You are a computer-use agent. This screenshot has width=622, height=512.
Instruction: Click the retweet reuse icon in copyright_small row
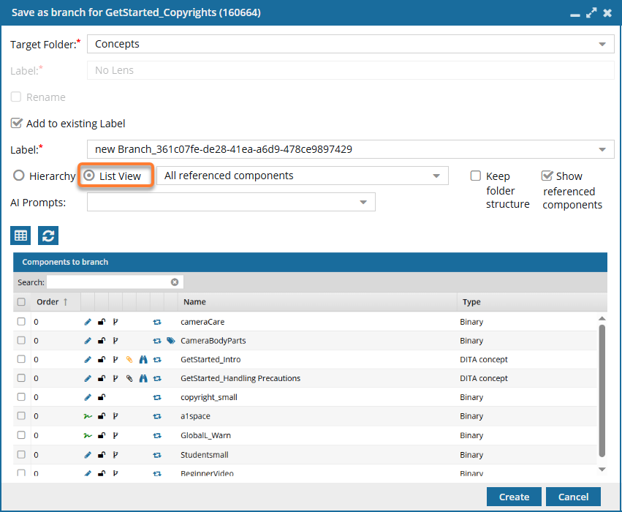click(x=157, y=397)
